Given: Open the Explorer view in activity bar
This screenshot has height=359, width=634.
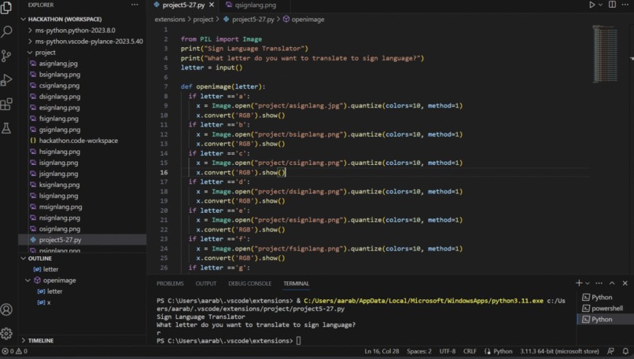Looking at the screenshot, I should (x=6, y=7).
